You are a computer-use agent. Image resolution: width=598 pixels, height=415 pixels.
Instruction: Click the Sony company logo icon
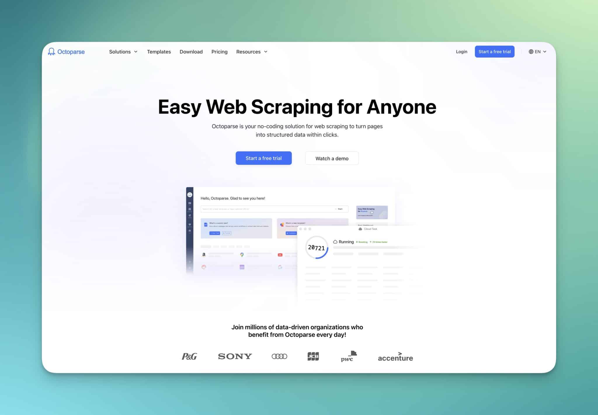(x=234, y=357)
